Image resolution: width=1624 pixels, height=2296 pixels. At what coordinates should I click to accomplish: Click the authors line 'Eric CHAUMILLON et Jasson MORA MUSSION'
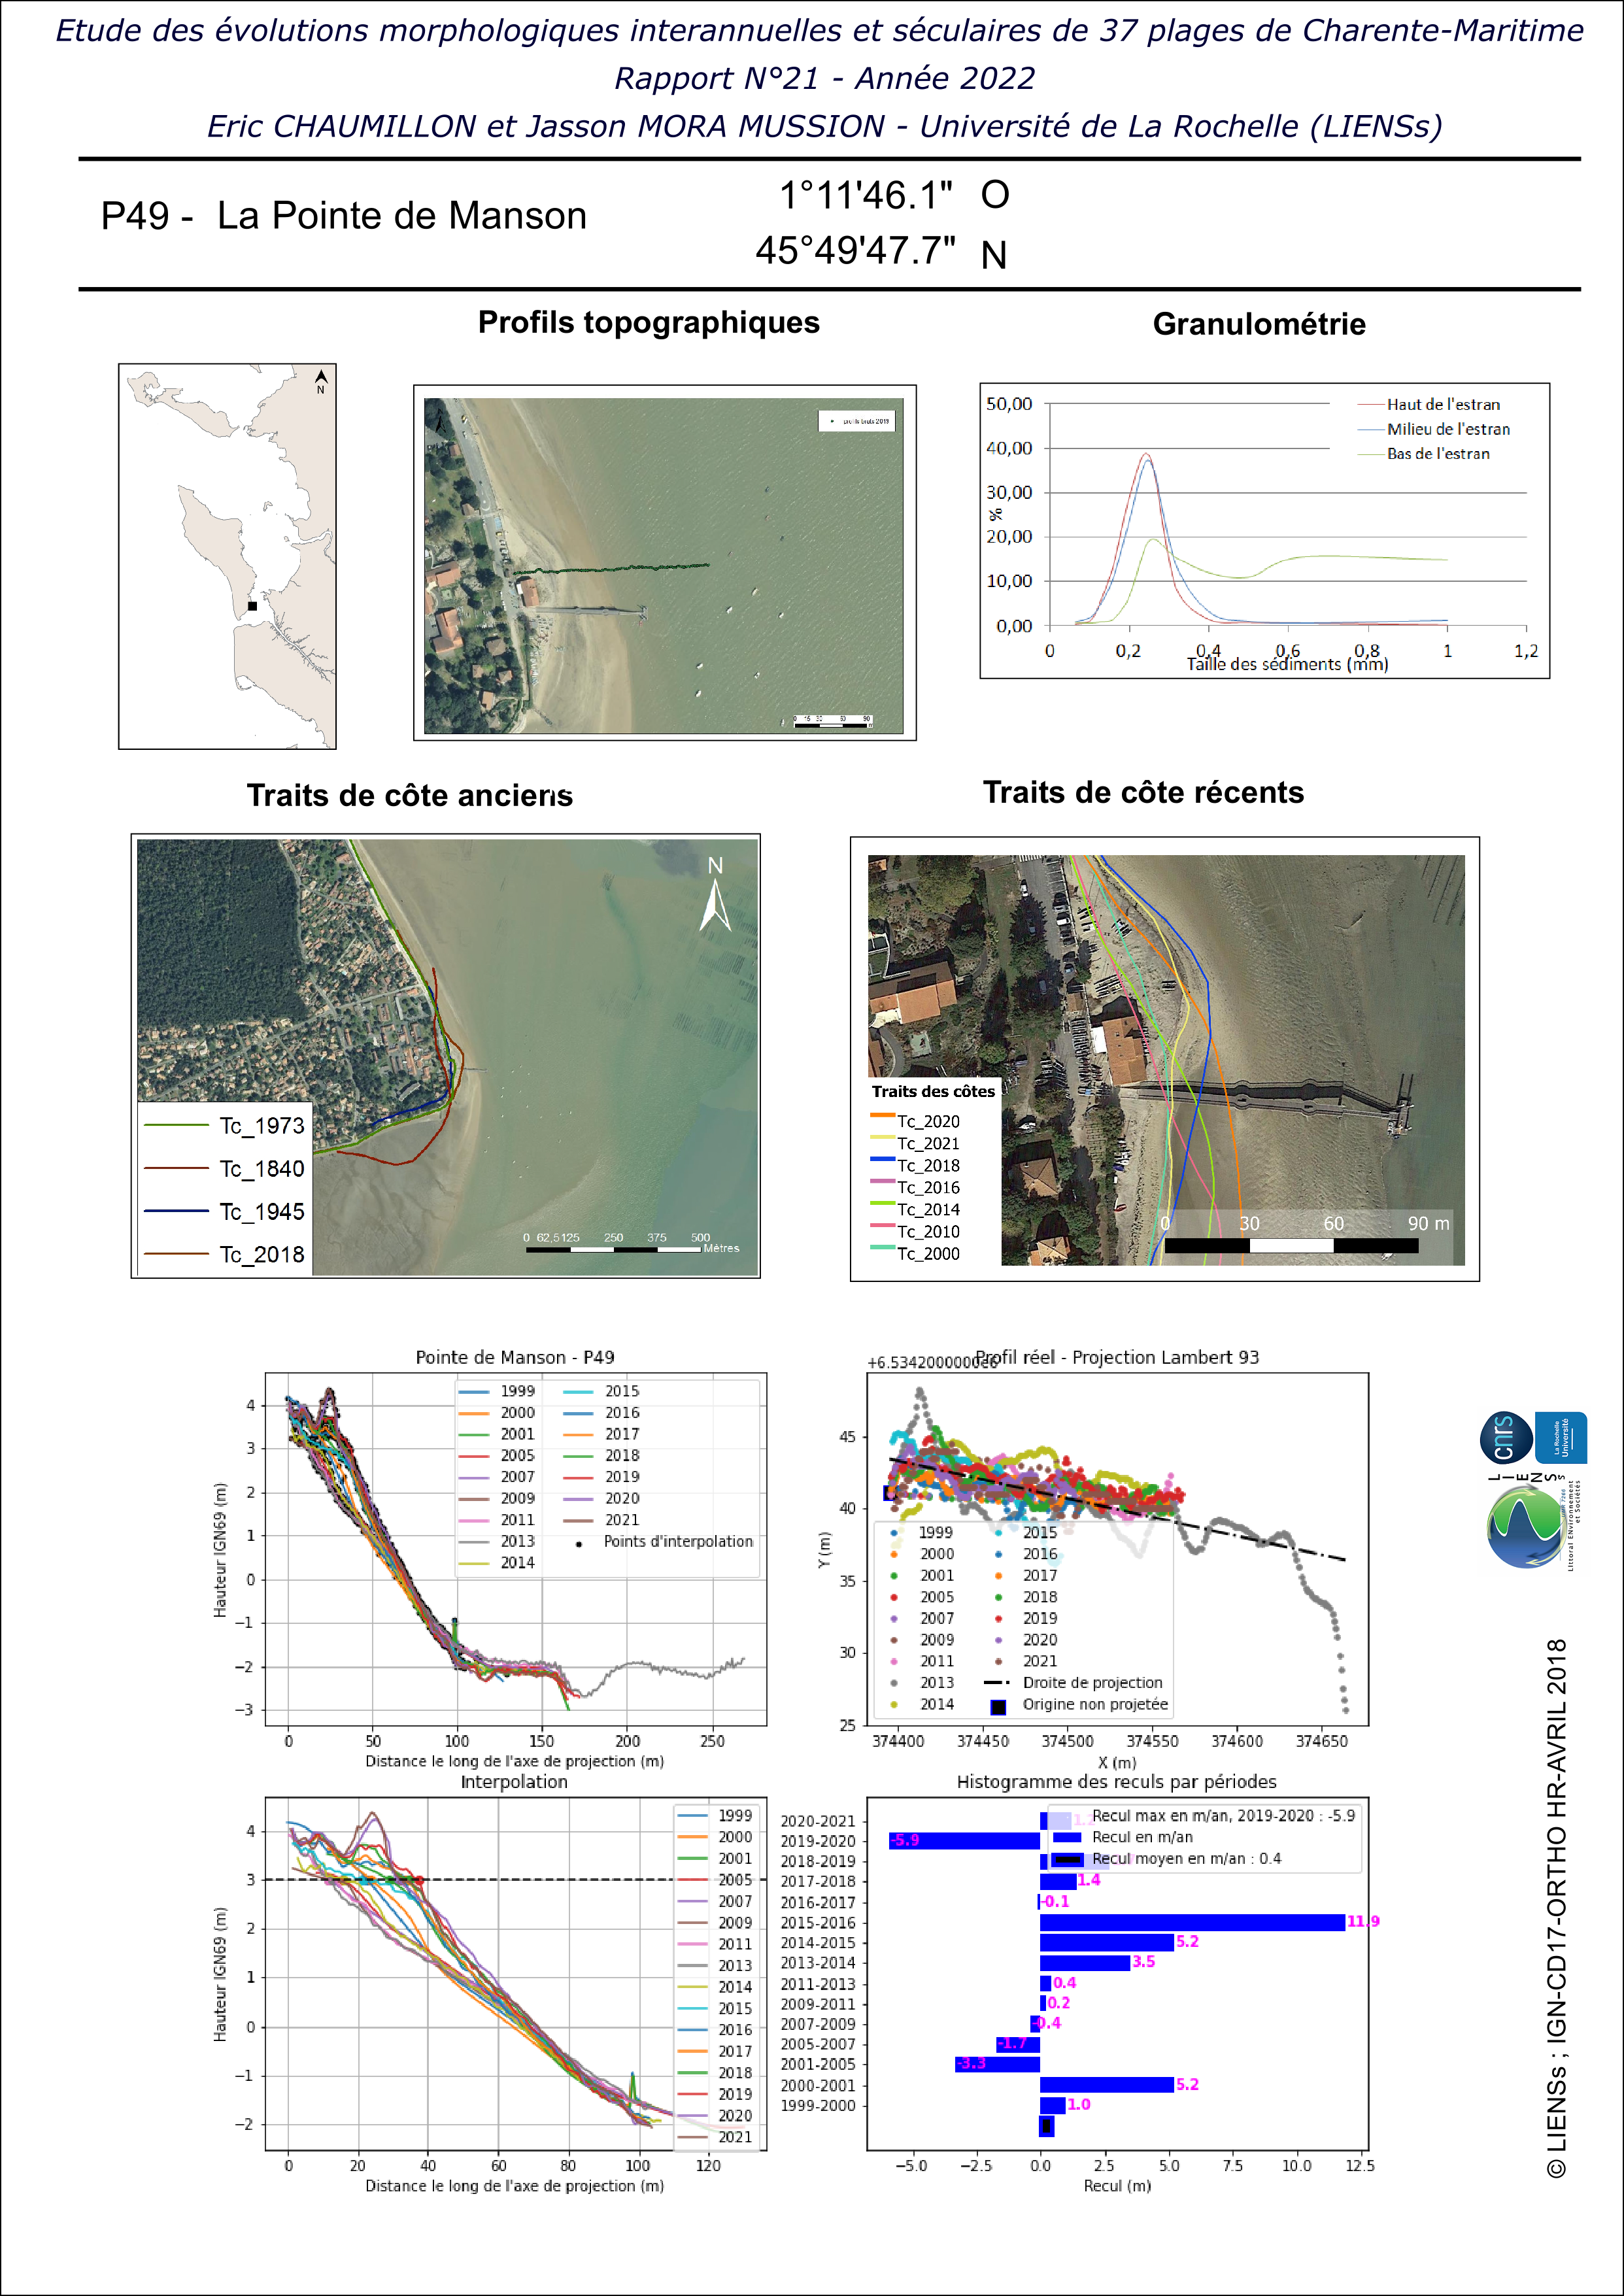(825, 126)
